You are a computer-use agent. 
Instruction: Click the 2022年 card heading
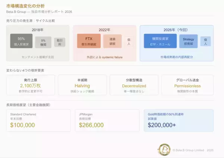coord(105,30)
